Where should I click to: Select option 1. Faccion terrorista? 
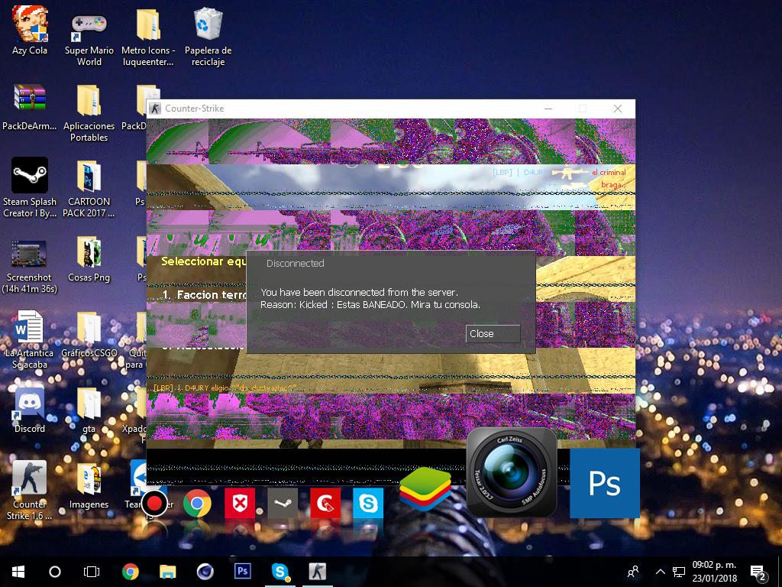click(205, 294)
